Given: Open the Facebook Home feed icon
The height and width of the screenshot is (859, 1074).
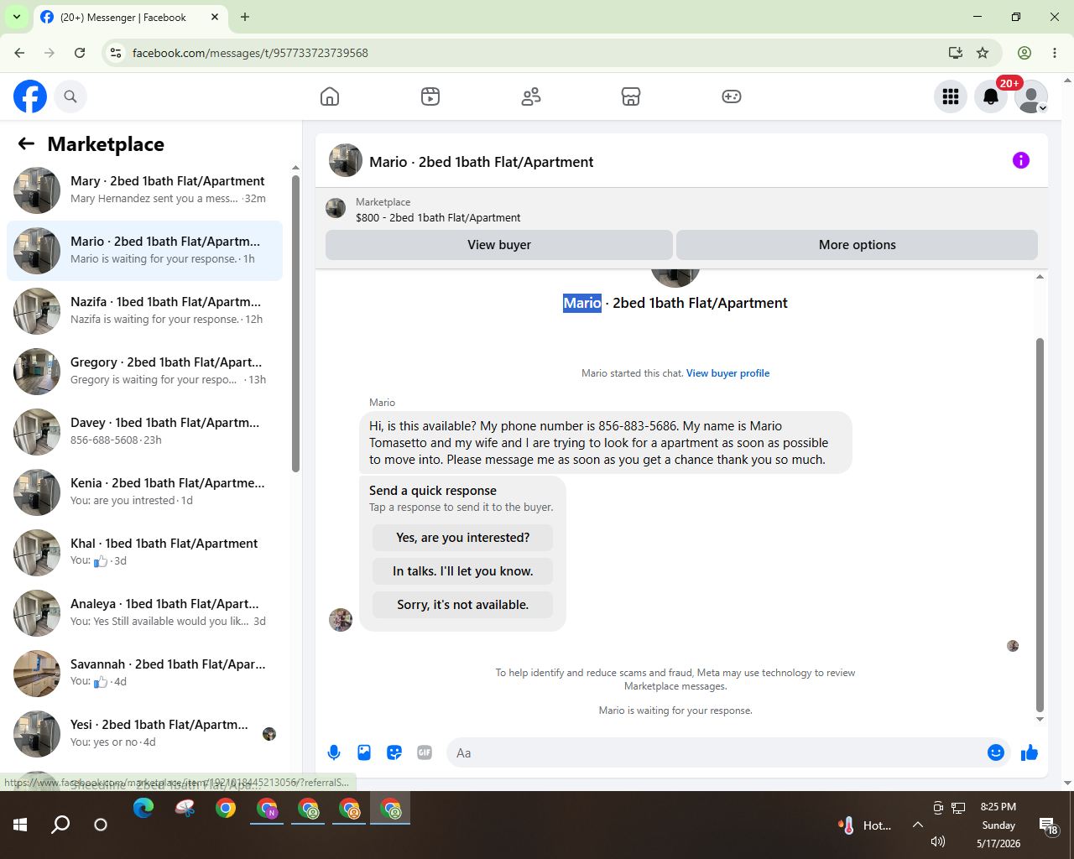Looking at the screenshot, I should pos(330,96).
